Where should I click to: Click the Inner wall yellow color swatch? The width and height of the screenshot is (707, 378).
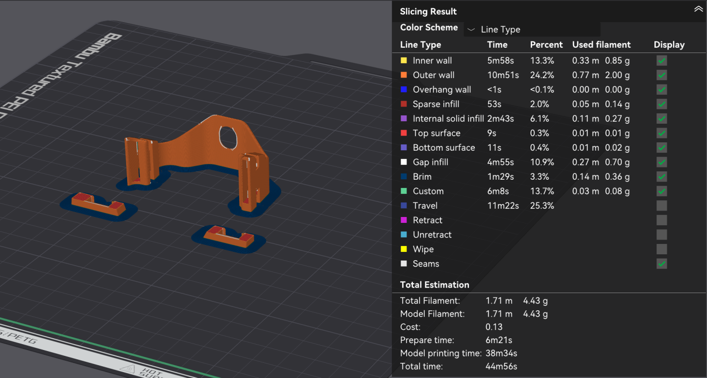point(404,61)
